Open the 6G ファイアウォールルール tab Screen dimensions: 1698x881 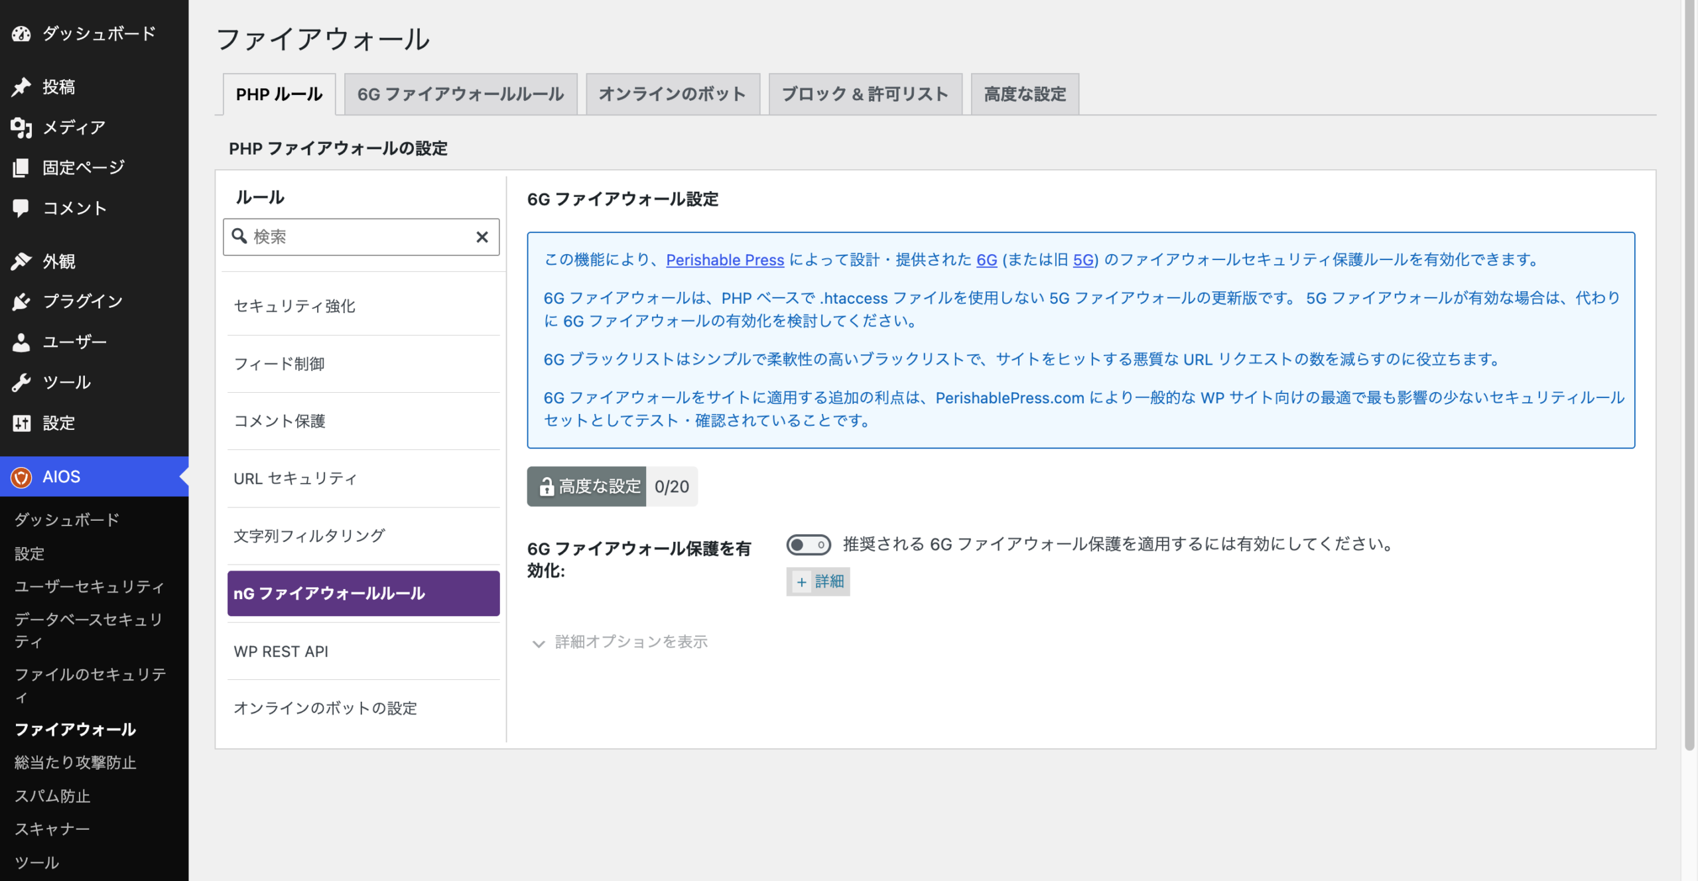pyautogui.click(x=460, y=94)
